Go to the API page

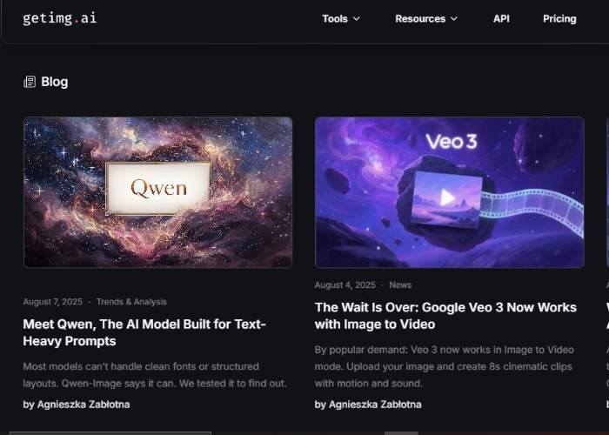[501, 18]
